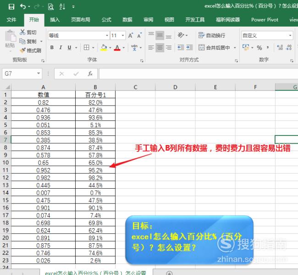Click the percent style icon
Screen dimensions: 298x275
[x=259, y=48]
